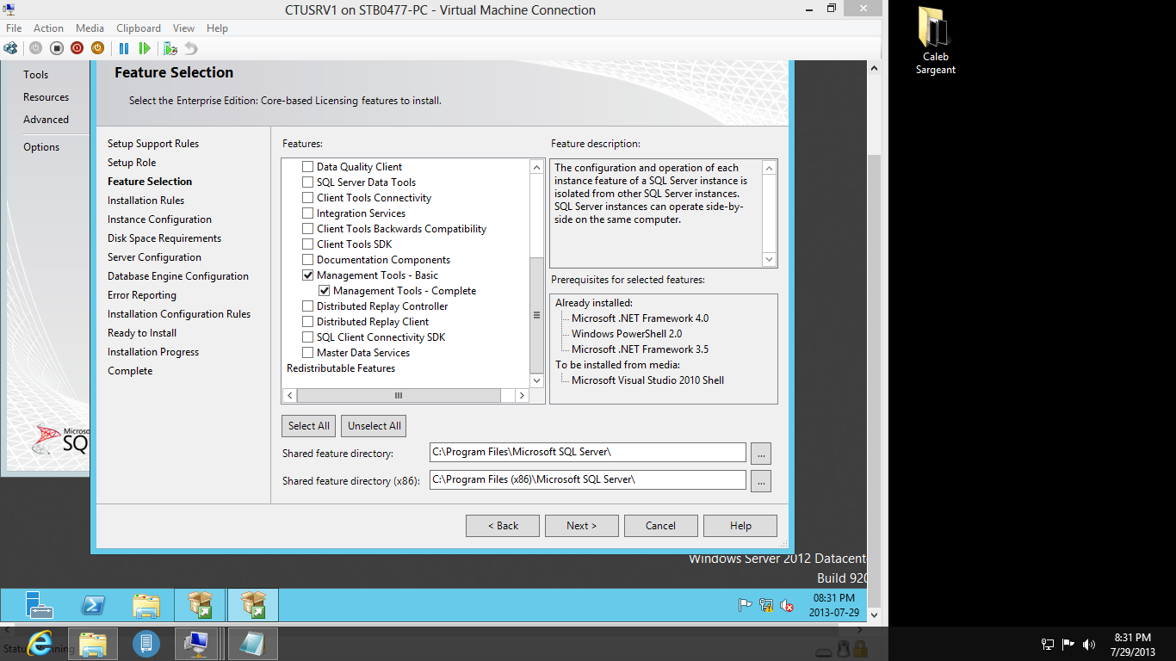The height and width of the screenshot is (661, 1176).
Task: Click the host Action Center flag icon
Action: click(1068, 644)
